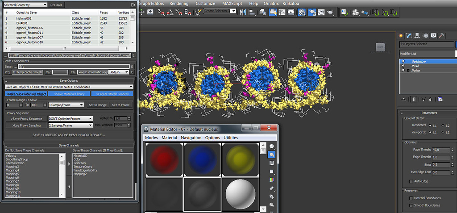Click the Angle Snap toggle icon
457x213 pixels.
[x=170, y=12]
